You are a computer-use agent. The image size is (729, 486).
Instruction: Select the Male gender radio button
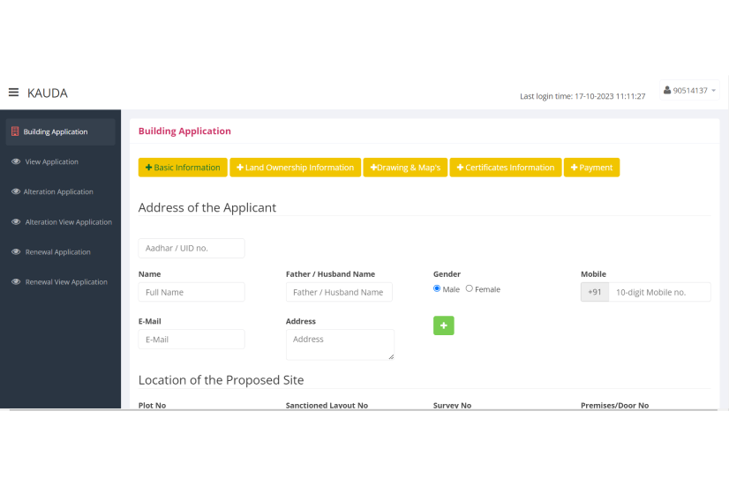[437, 288]
